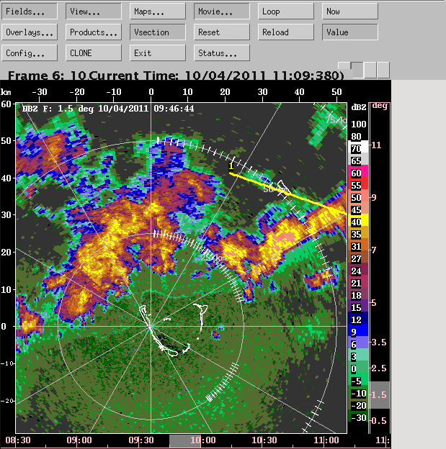Reload the radar data
This screenshot has width=446, height=449.
[286, 32]
